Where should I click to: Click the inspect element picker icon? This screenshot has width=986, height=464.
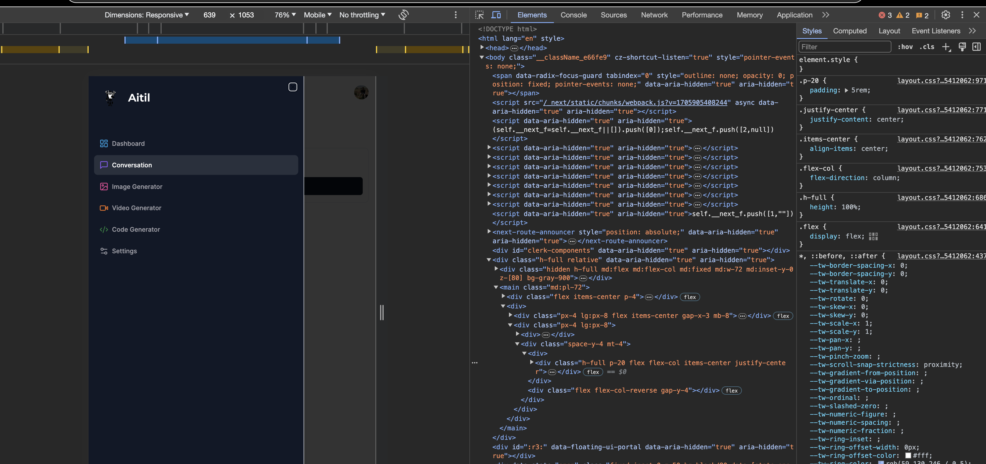point(479,15)
